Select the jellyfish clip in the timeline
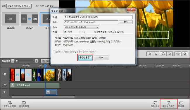 tap(39, 75)
